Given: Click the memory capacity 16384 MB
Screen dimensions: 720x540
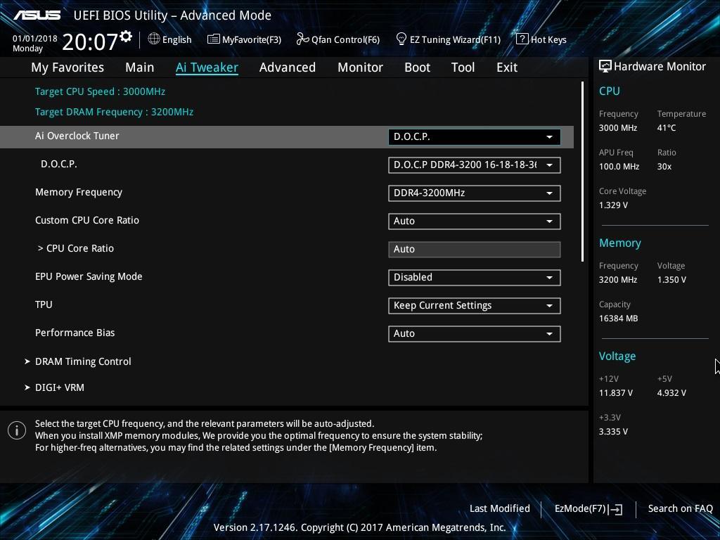Looking at the screenshot, I should 618,319.
